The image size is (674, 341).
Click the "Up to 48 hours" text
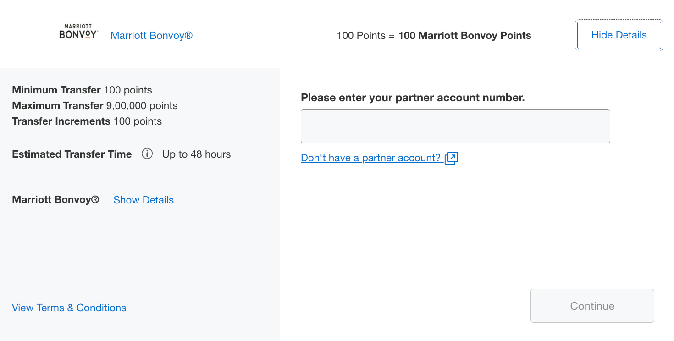coord(196,154)
